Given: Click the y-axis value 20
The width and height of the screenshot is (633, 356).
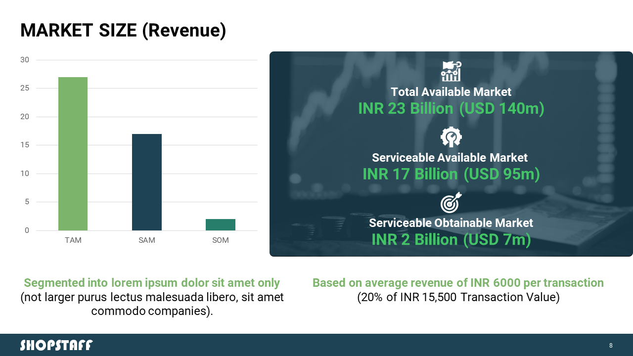Looking at the screenshot, I should coord(25,117).
